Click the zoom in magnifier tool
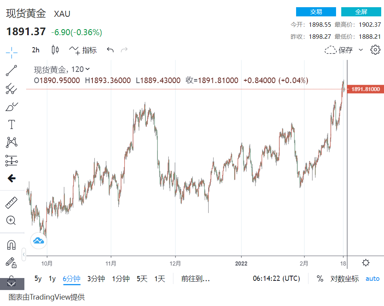 pyautogui.click(x=12, y=220)
